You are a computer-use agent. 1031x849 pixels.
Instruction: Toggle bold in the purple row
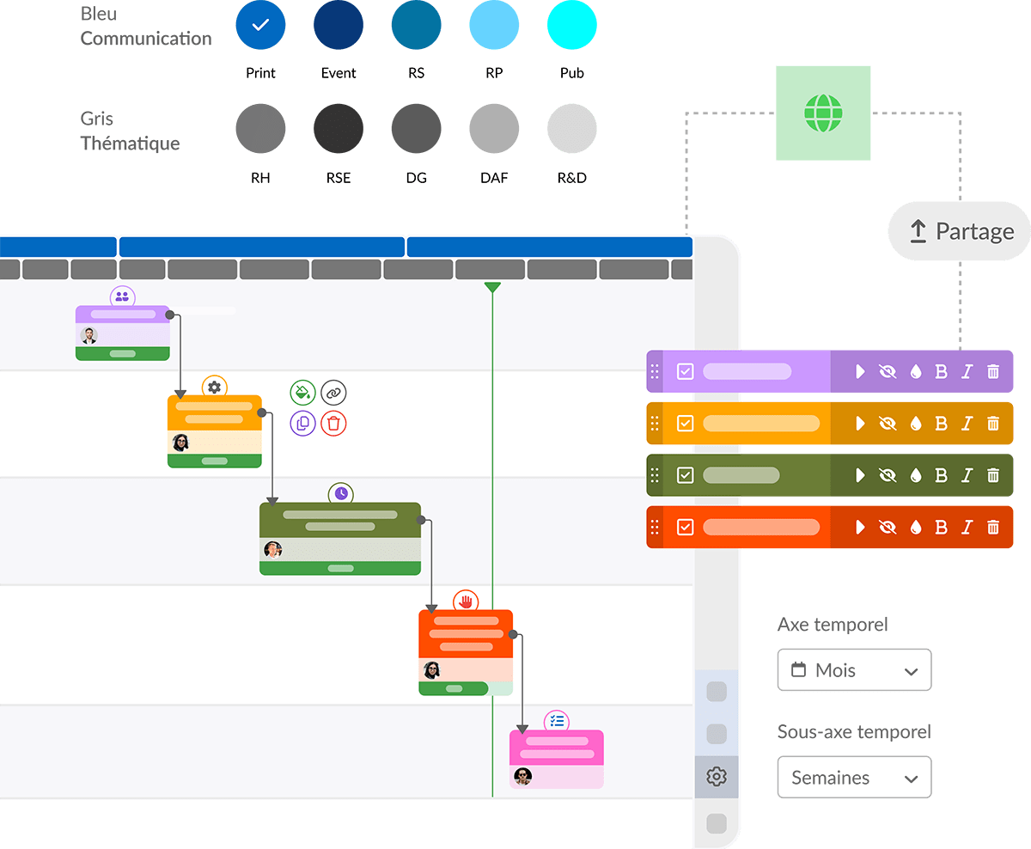(941, 371)
